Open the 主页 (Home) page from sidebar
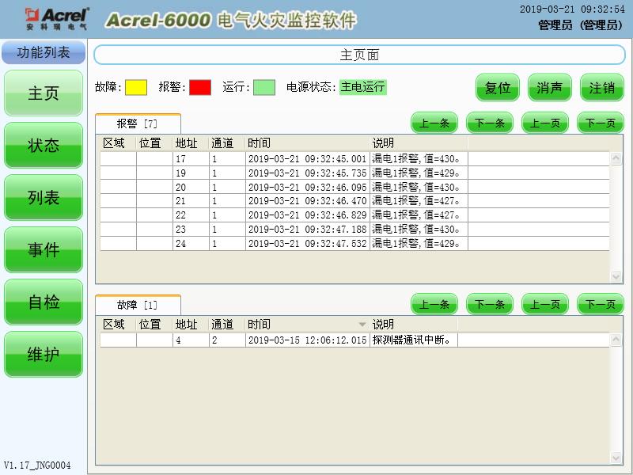 point(43,93)
